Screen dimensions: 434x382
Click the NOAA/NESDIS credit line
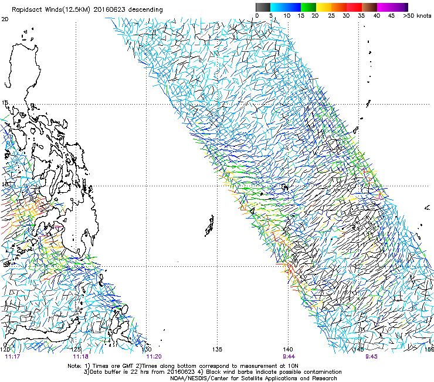pos(253,378)
